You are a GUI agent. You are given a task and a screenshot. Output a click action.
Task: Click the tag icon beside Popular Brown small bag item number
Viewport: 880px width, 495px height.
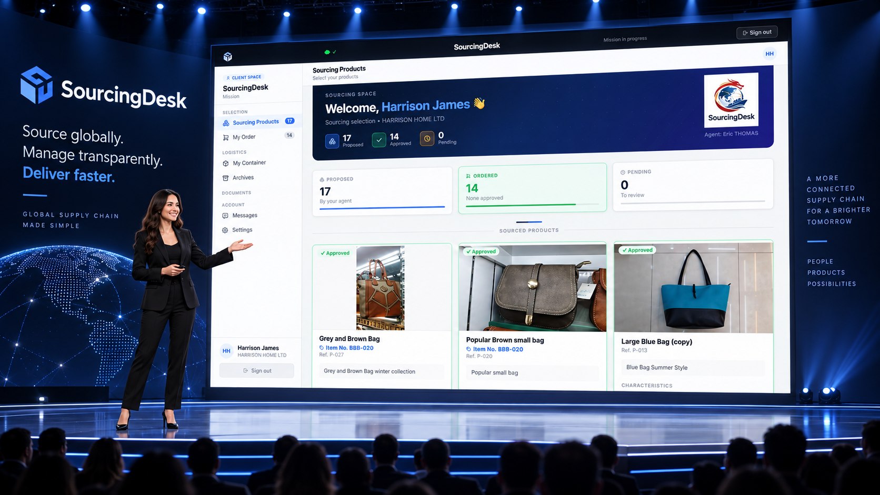point(469,349)
